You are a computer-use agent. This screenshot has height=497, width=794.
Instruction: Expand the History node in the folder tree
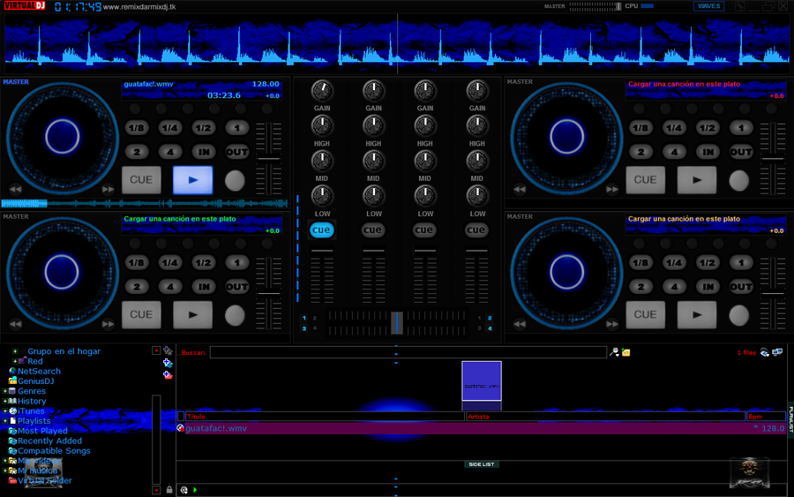[4, 401]
